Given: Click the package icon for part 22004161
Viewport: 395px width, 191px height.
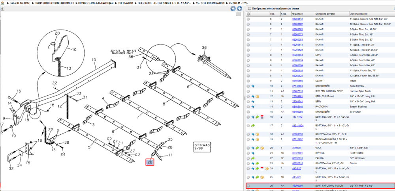Looking at the screenshot, I should 257,96.
